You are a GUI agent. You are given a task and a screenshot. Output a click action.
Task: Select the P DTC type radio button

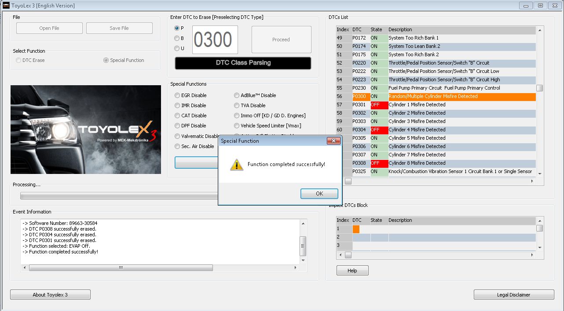coord(177,29)
